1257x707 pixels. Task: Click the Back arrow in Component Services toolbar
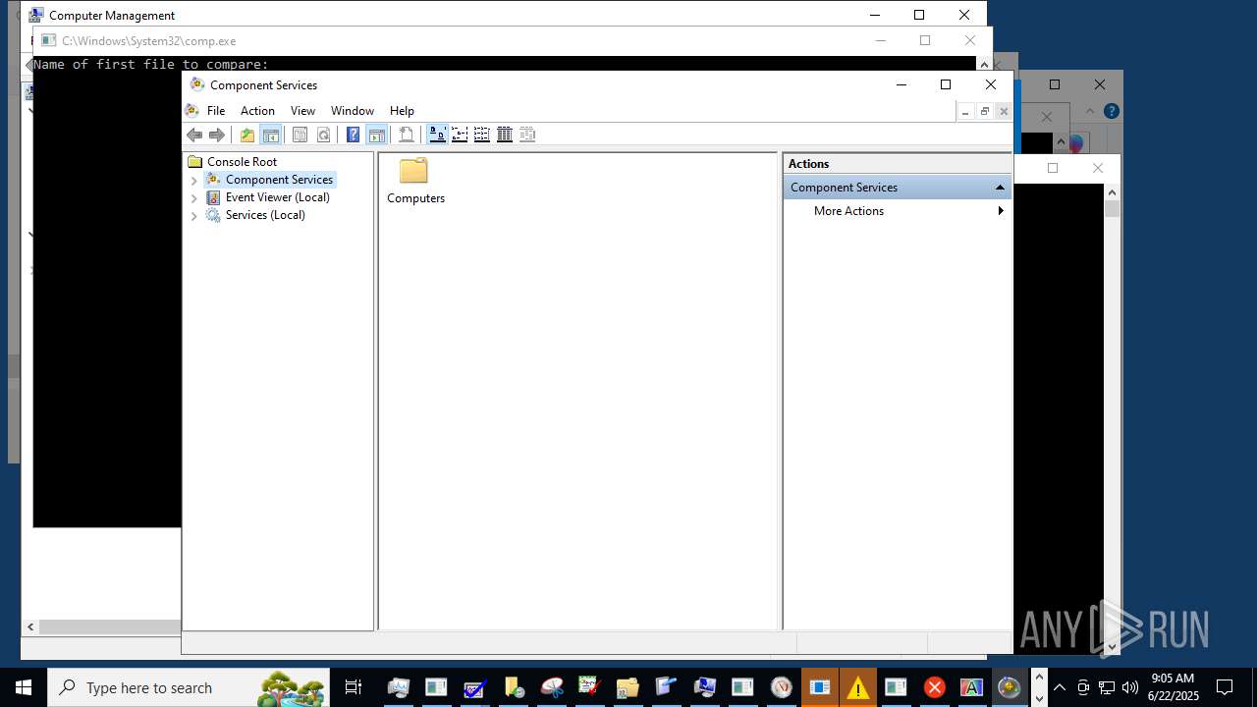(x=194, y=135)
